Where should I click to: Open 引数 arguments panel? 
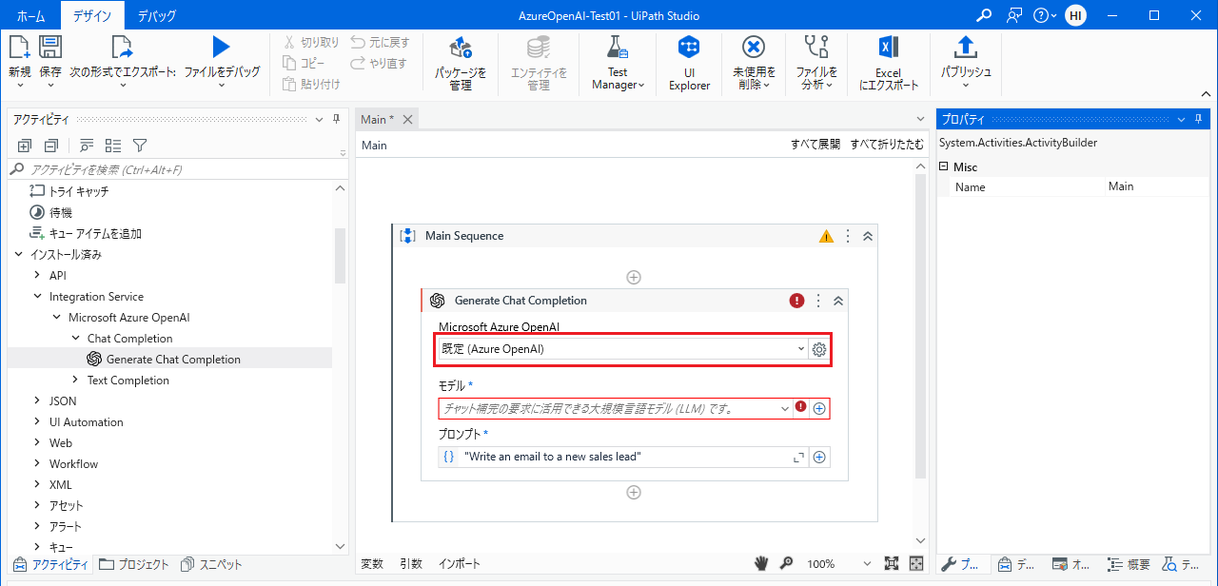point(411,563)
